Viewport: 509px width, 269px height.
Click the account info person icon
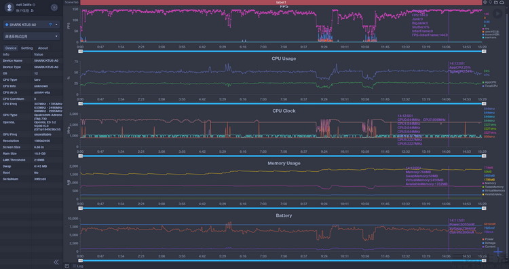(x=32, y=11)
